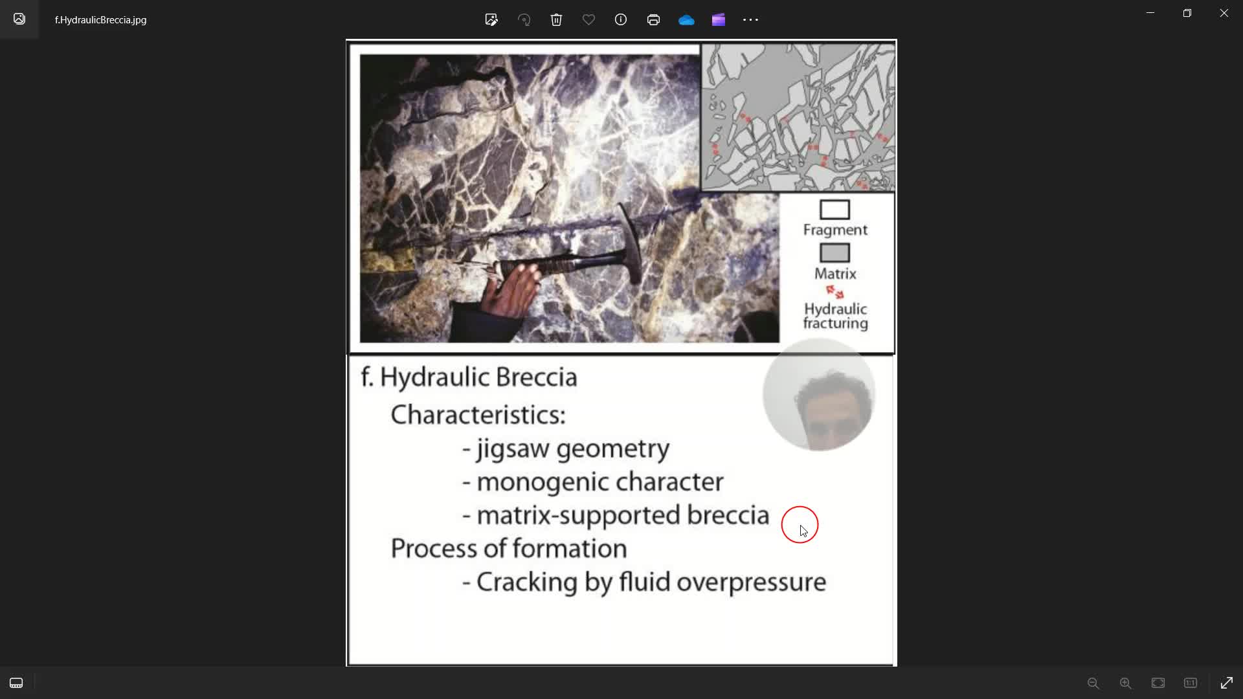Zoom out of the image
Screen dimensions: 1243x699
pyautogui.click(x=1093, y=683)
